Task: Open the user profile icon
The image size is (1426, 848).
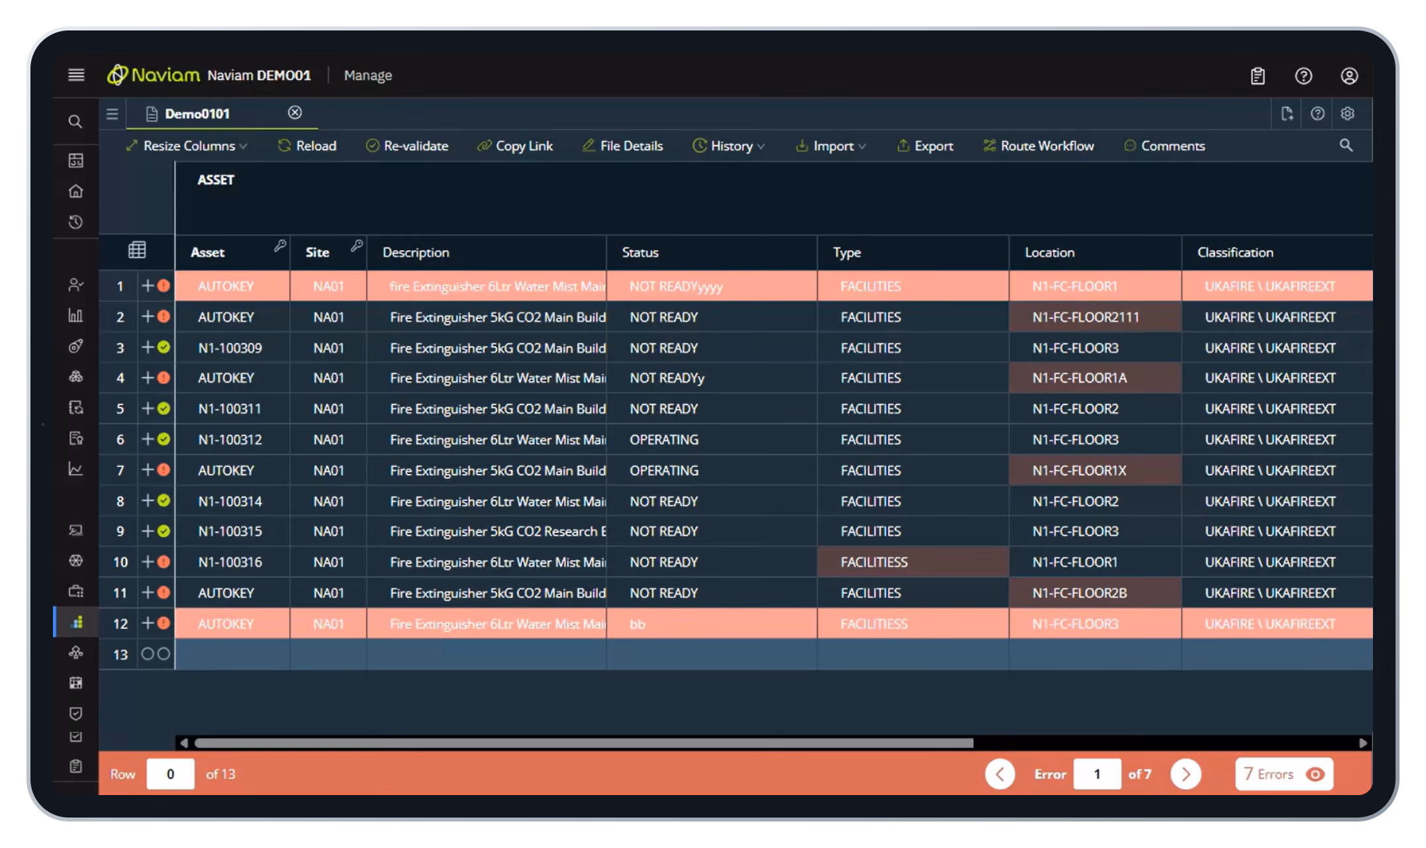Action: click(1349, 76)
